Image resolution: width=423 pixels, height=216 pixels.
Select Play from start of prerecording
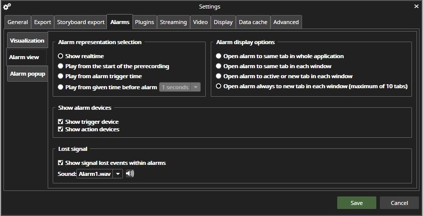click(x=61, y=66)
